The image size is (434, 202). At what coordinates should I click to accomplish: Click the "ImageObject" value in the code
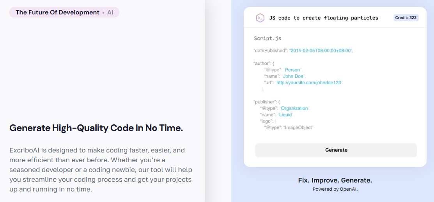click(298, 128)
